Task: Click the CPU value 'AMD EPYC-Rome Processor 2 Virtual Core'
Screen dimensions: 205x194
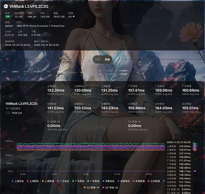Action: point(40,26)
